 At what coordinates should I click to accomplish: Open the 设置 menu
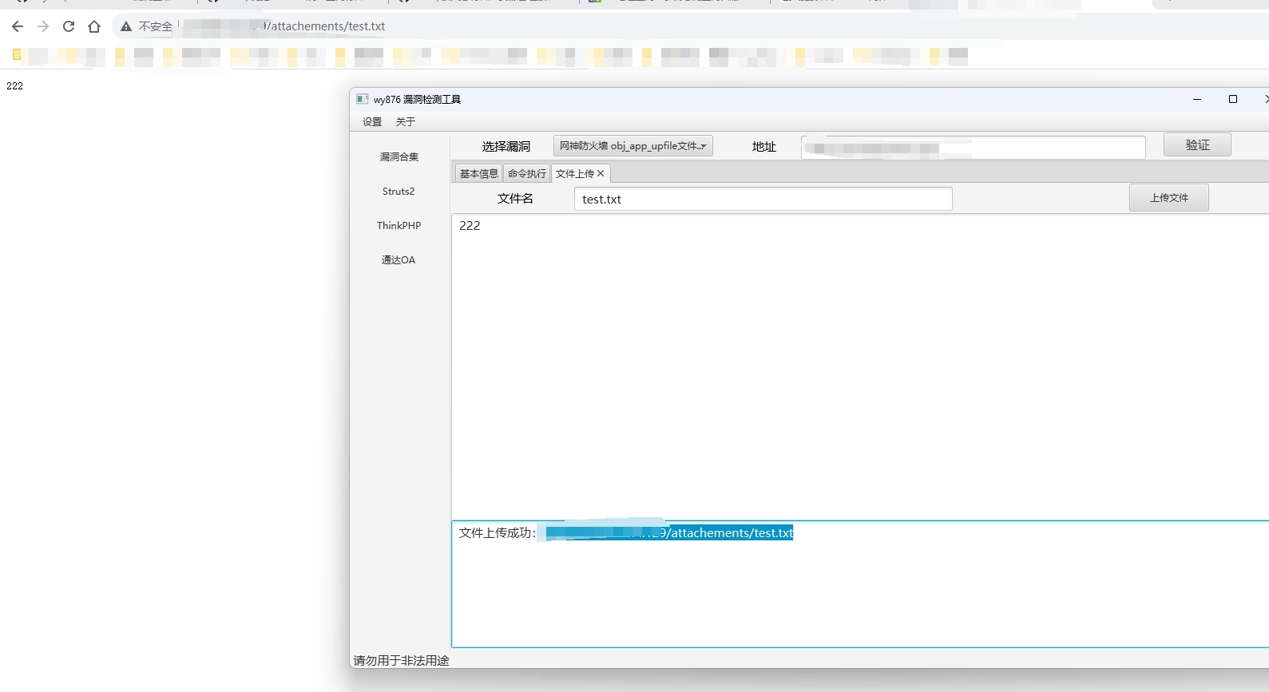pos(372,122)
